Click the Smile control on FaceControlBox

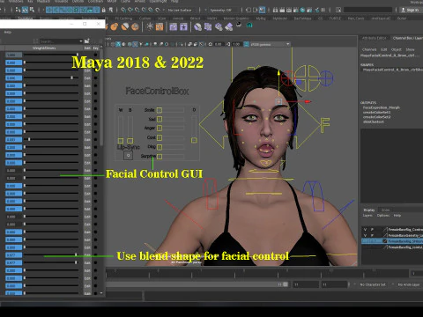(x=160, y=110)
